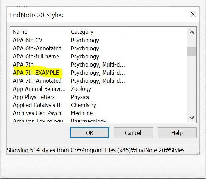Screen dimensions: 206x179
Task: Select the APA 6th CV style
Action: click(28, 40)
